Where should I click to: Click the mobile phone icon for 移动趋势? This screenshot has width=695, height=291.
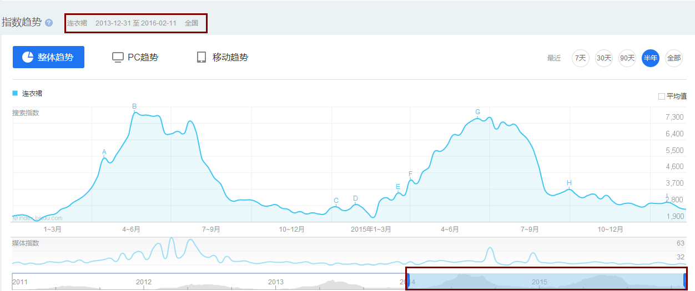click(x=202, y=57)
